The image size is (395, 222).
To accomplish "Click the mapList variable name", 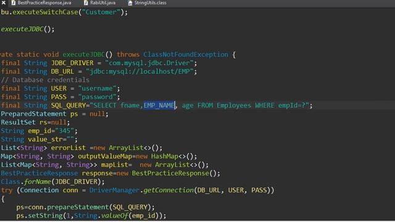I will 115,165.
